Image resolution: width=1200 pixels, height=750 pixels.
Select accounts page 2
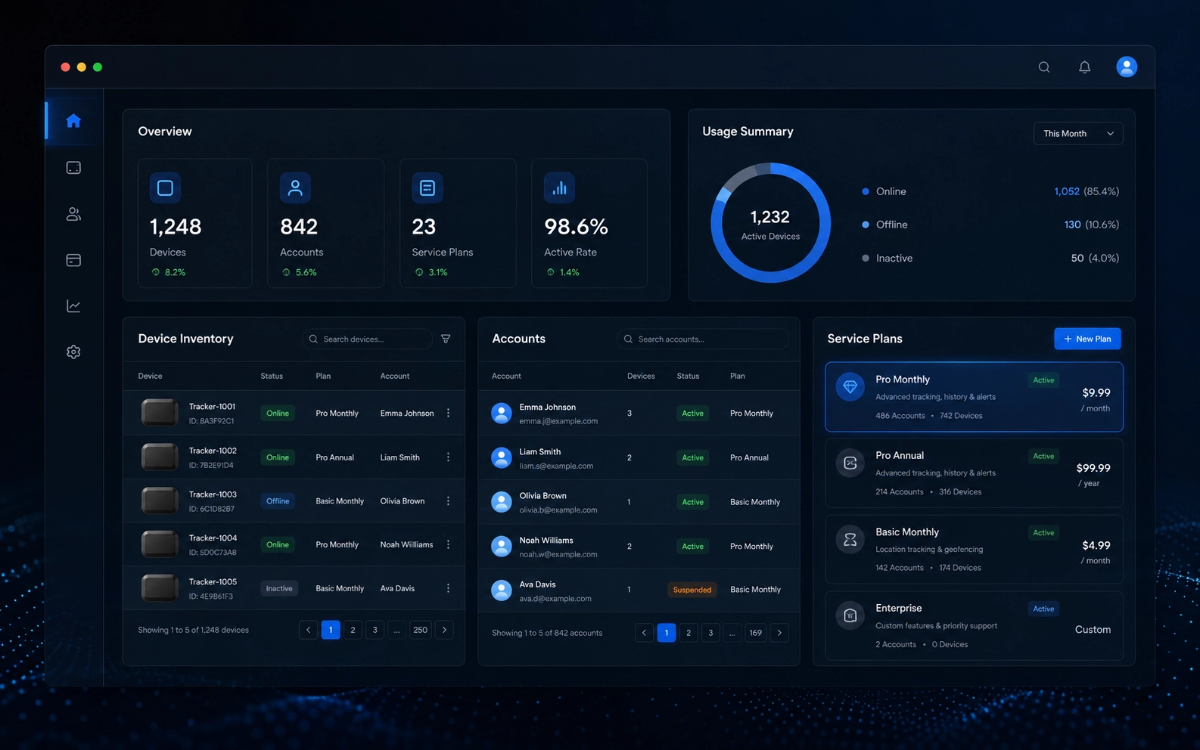(x=689, y=633)
